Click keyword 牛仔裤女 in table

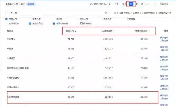[x=11, y=39]
